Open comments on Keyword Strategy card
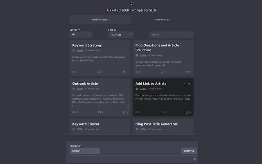Screen dimensions: 262x164 99,72
